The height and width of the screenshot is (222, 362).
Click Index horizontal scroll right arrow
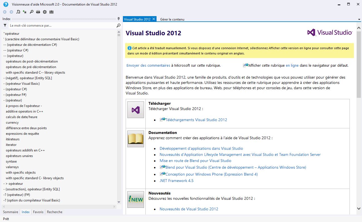coord(115,207)
